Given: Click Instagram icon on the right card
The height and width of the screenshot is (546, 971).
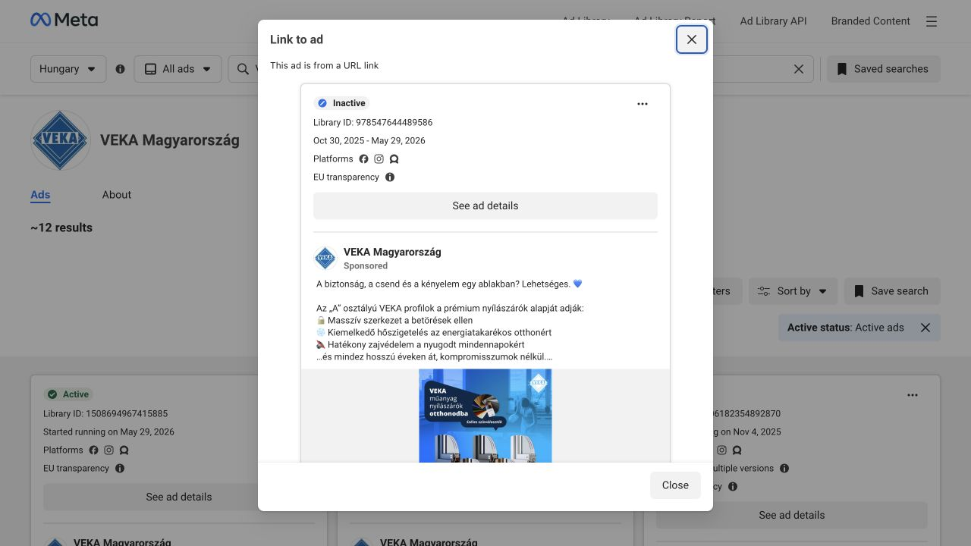Looking at the screenshot, I should pyautogui.click(x=721, y=450).
